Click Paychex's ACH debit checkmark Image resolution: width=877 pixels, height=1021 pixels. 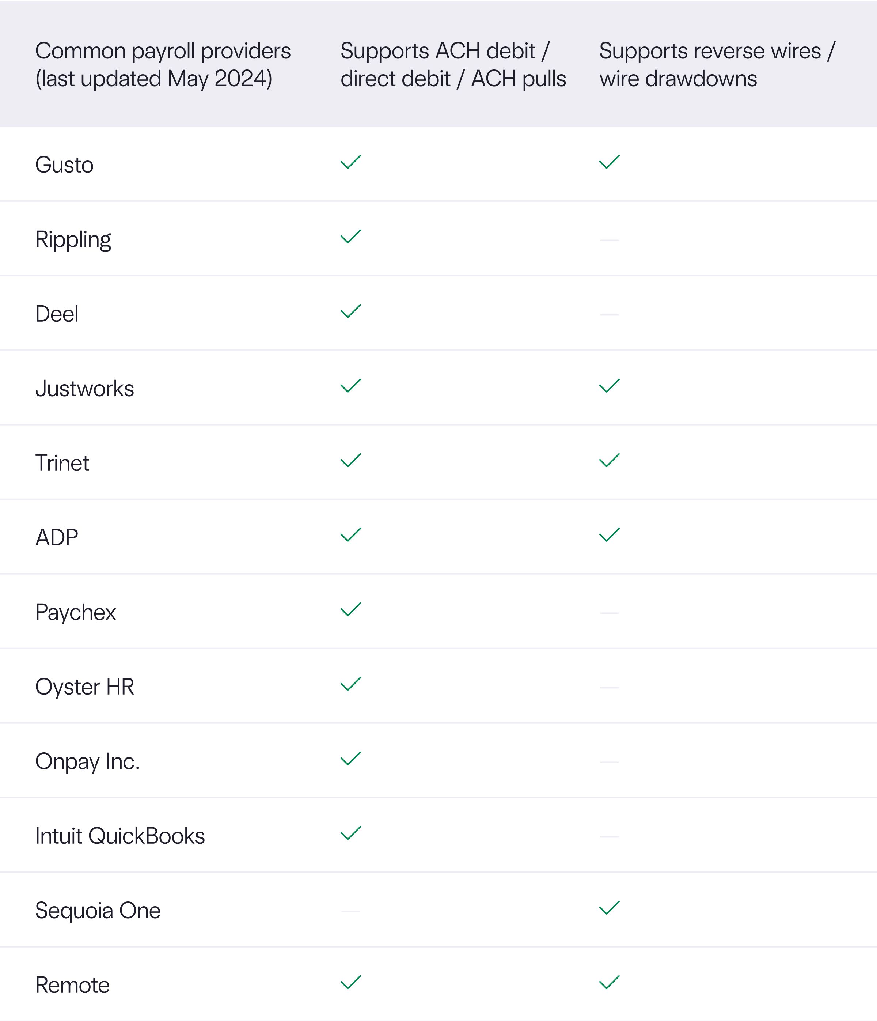(x=351, y=609)
